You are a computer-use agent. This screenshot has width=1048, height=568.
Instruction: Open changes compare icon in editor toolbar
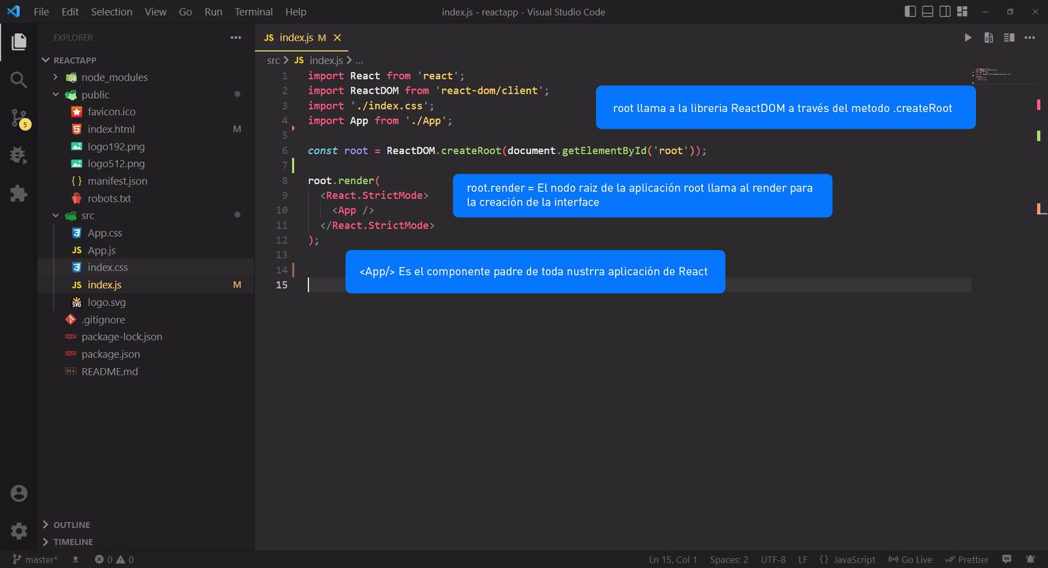[x=988, y=38]
